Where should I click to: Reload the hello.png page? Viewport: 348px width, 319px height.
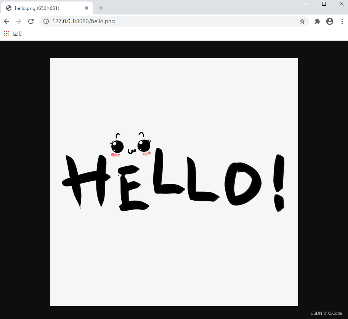(31, 21)
